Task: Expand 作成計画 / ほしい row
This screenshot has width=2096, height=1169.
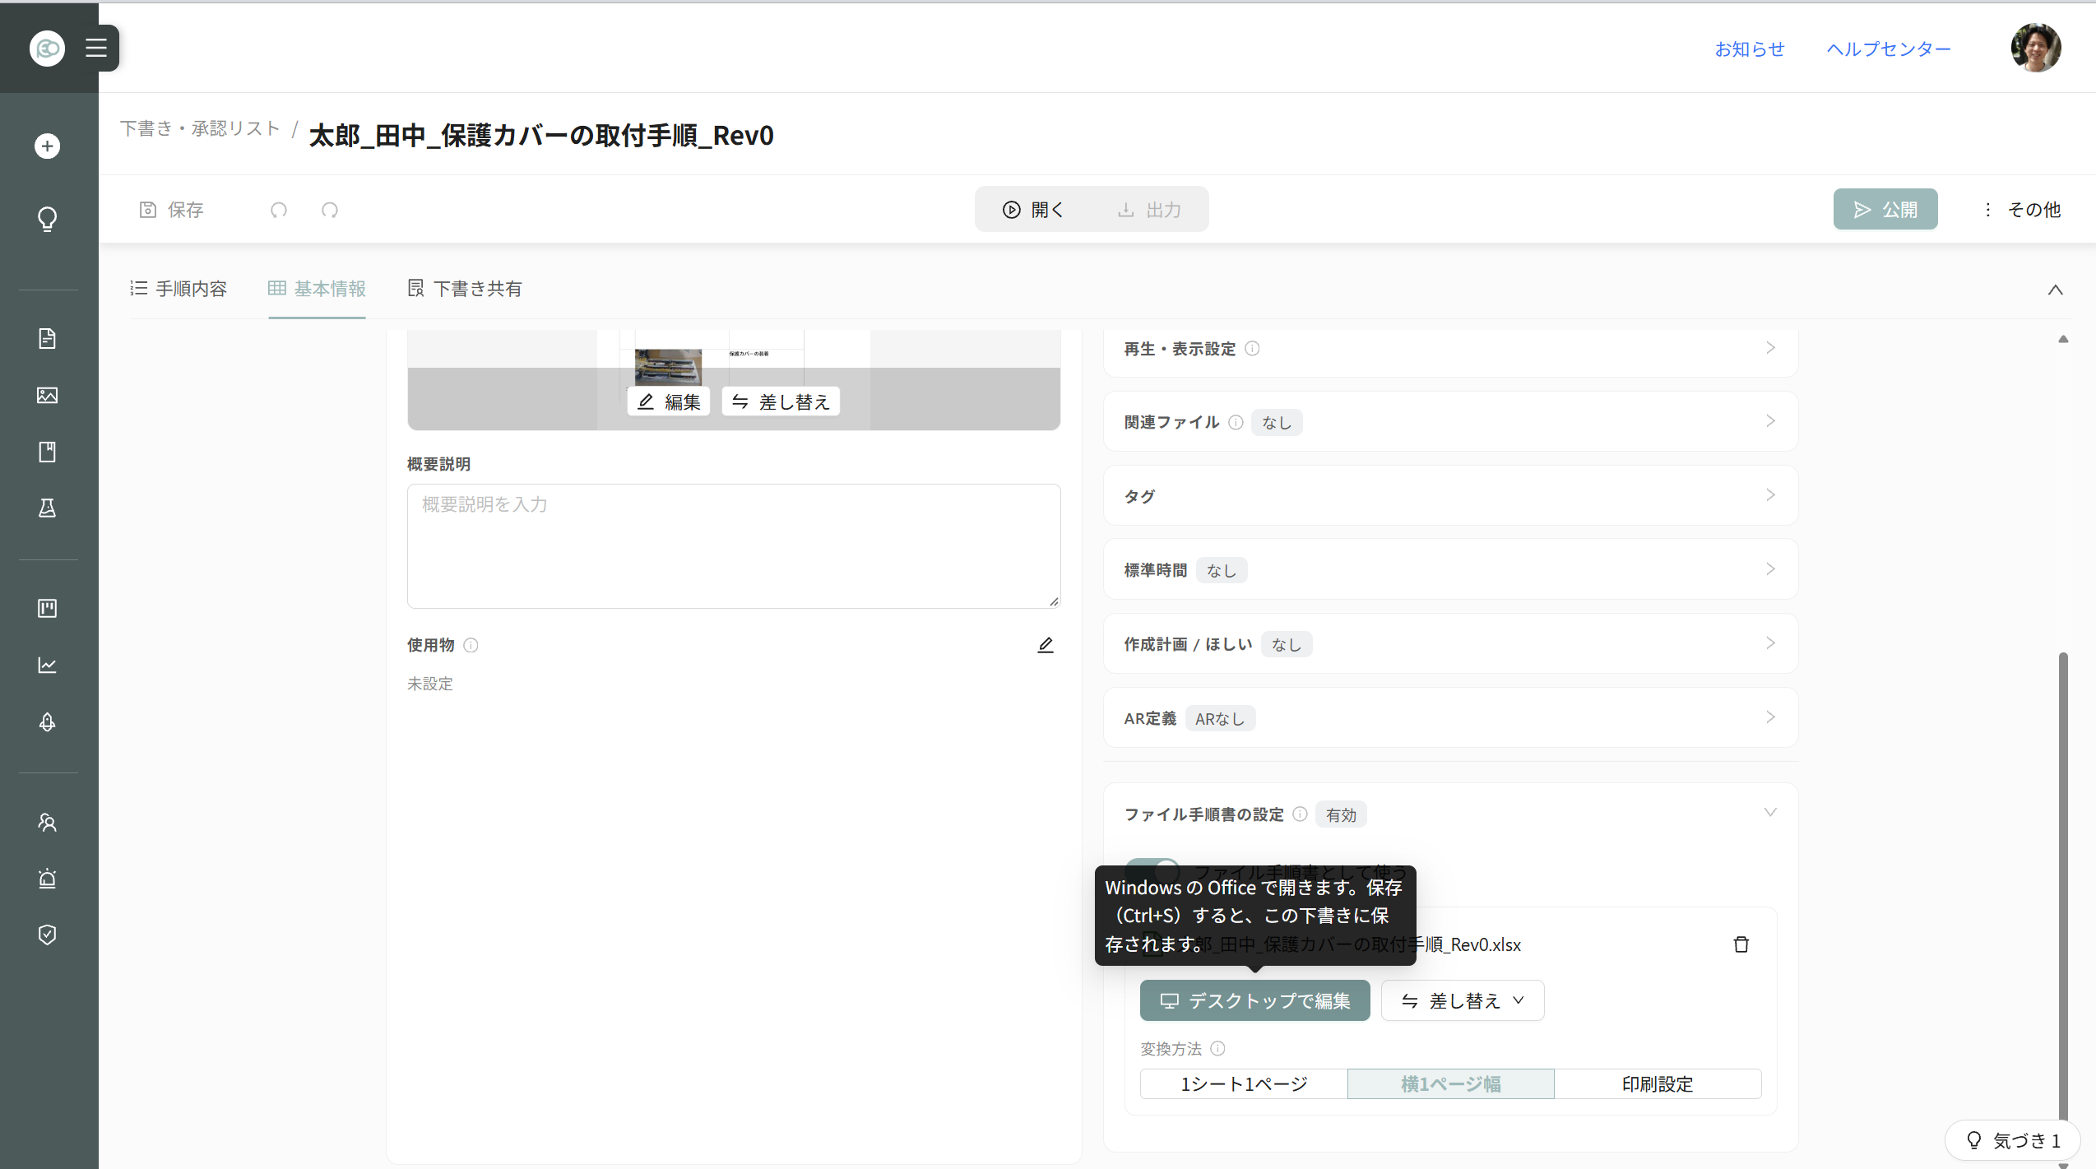Action: tap(1450, 644)
